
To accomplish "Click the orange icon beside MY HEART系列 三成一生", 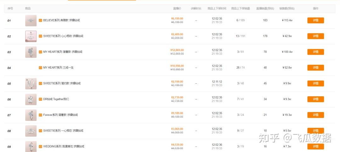I will tap(40, 68).
